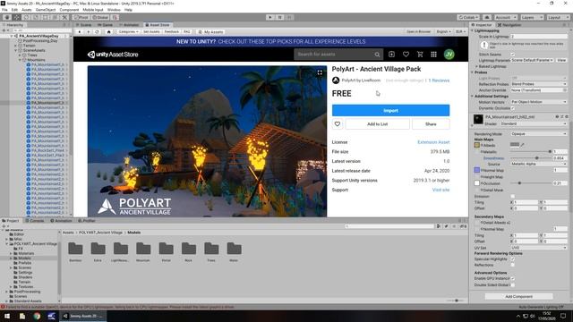Open Chrome from the taskbar
This screenshot has height=322, width=573.
(x=37, y=316)
